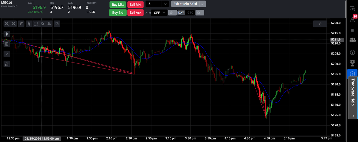Open chart settings gear
358x142 pixels.
click(x=42, y=24)
